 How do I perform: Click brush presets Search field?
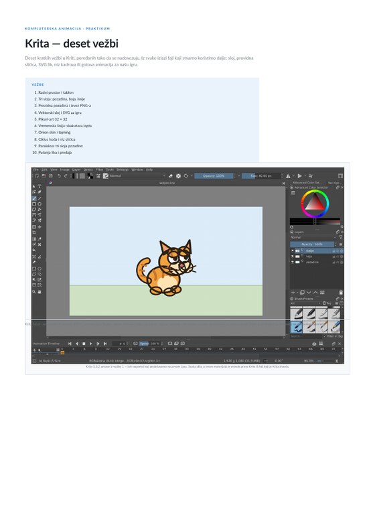306,336
